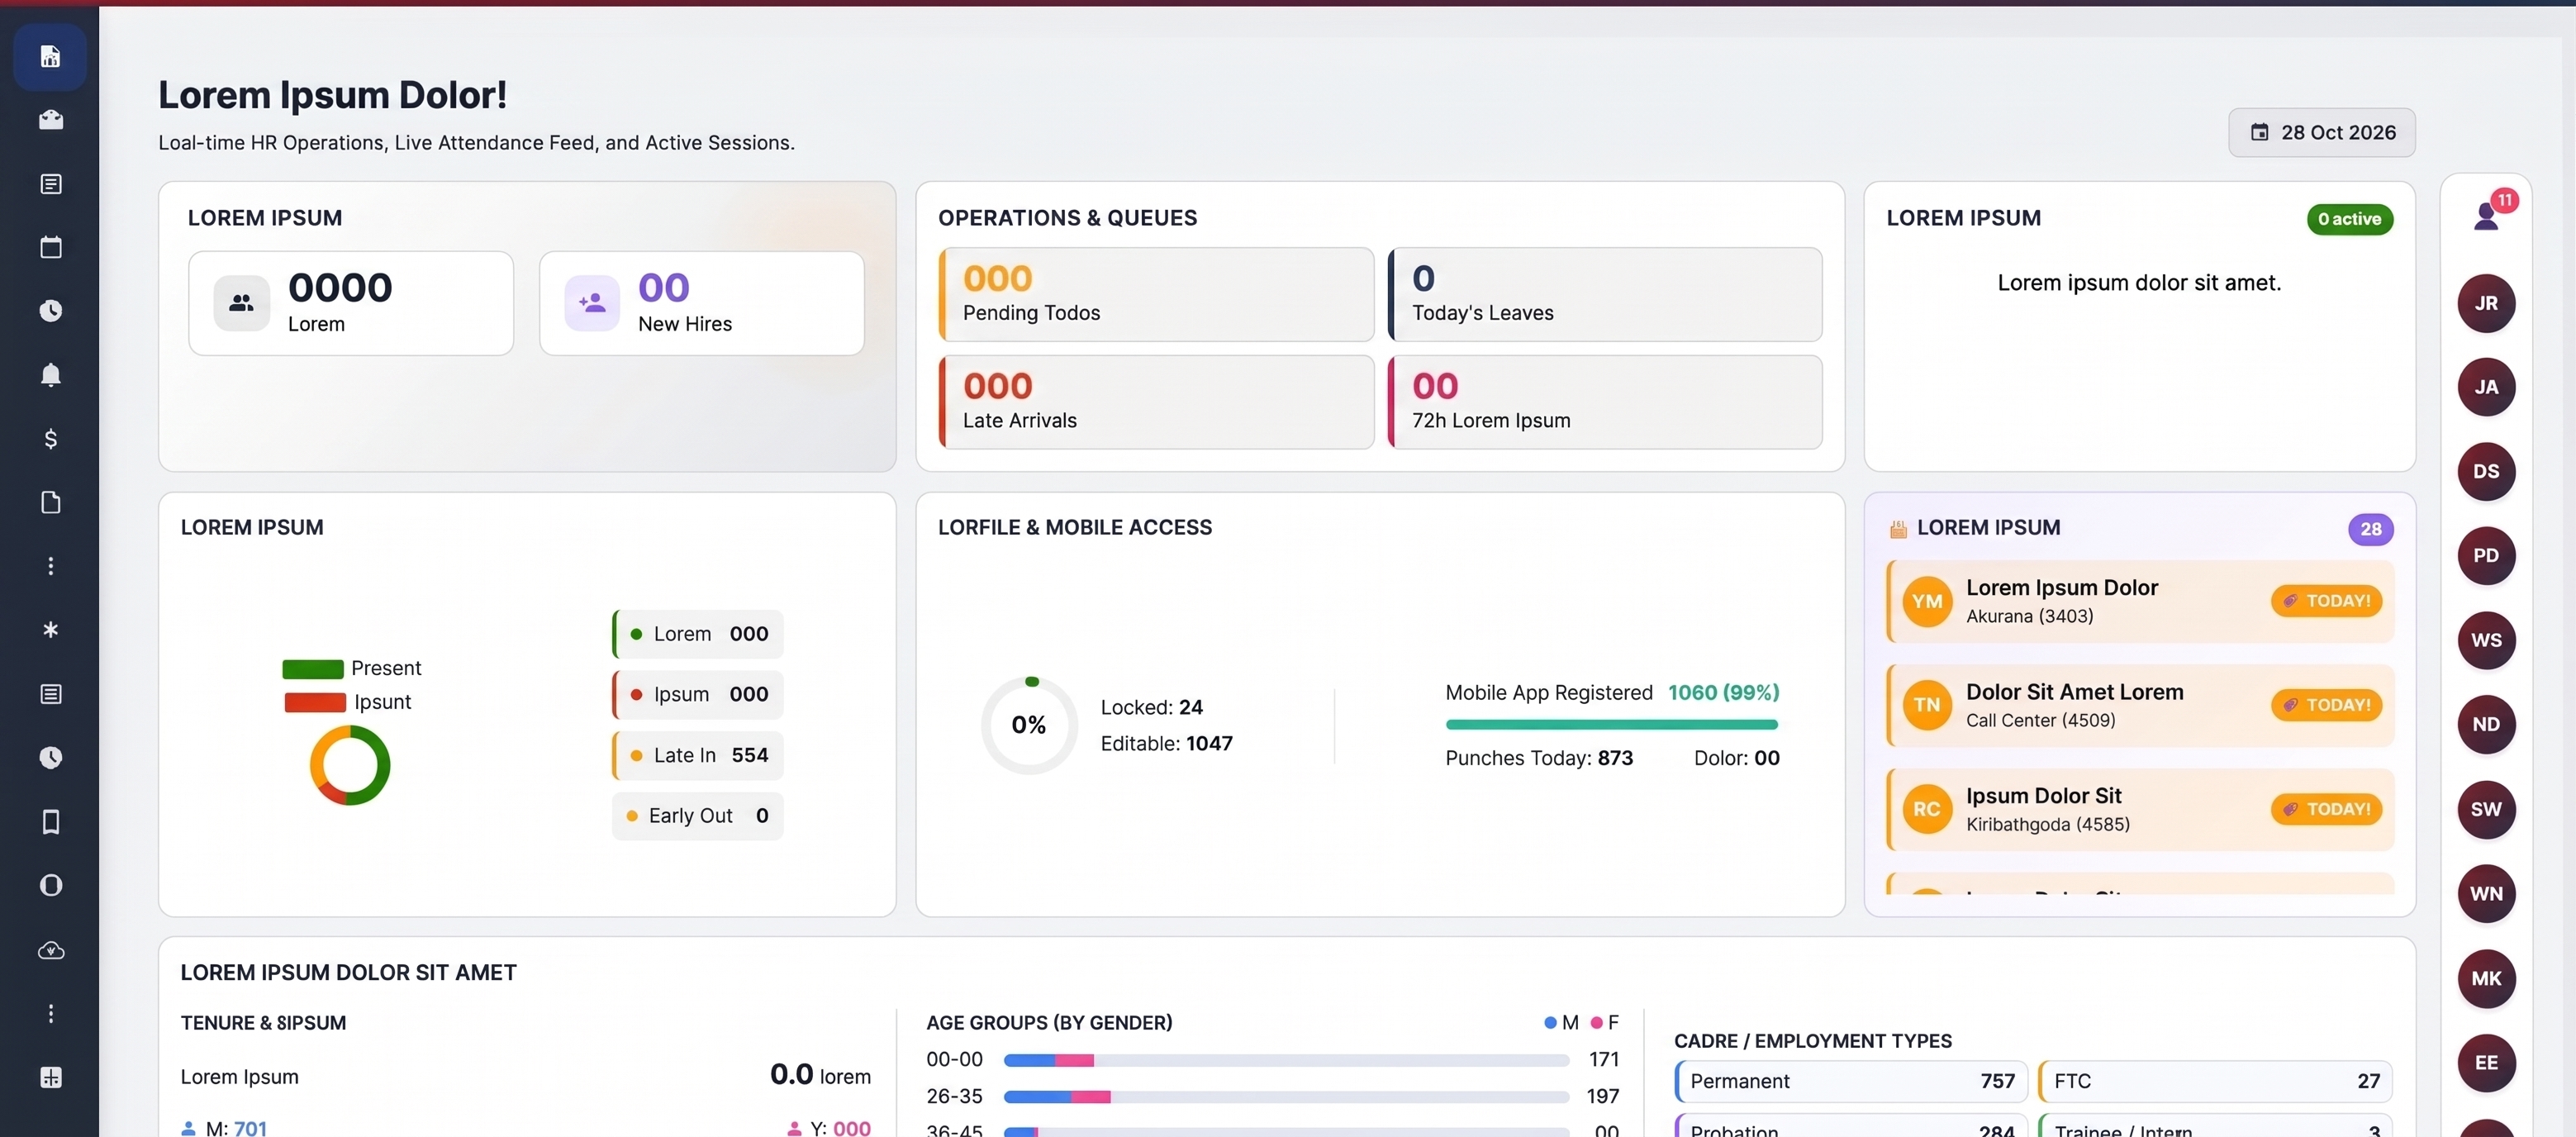Open the MK user avatar
The height and width of the screenshot is (1137, 2576).
(2486, 979)
